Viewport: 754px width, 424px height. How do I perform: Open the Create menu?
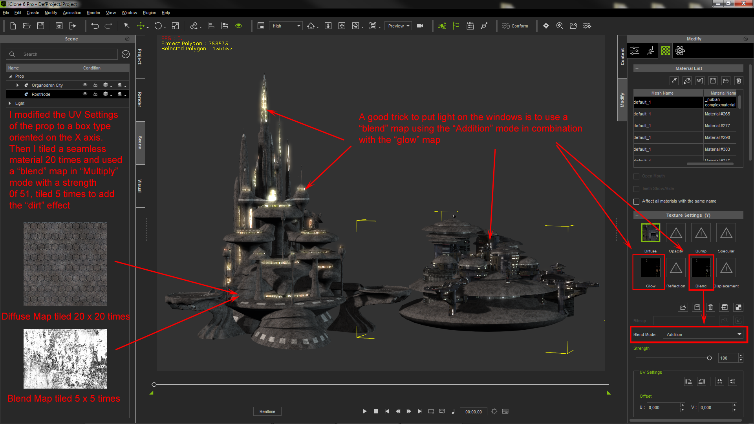(x=33, y=13)
